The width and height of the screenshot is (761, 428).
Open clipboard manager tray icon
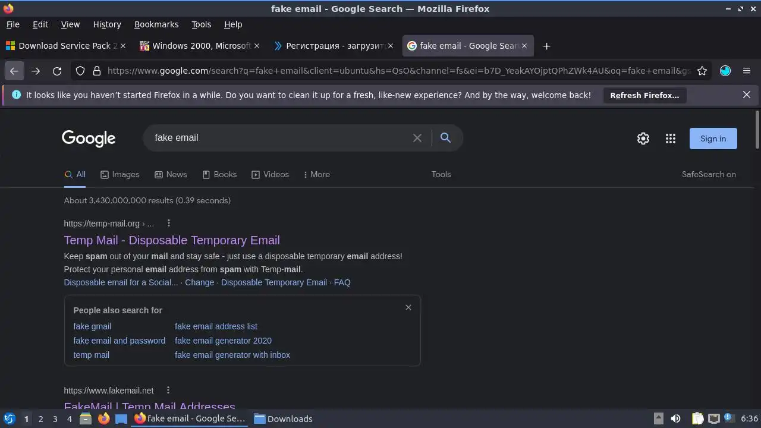tap(698, 418)
